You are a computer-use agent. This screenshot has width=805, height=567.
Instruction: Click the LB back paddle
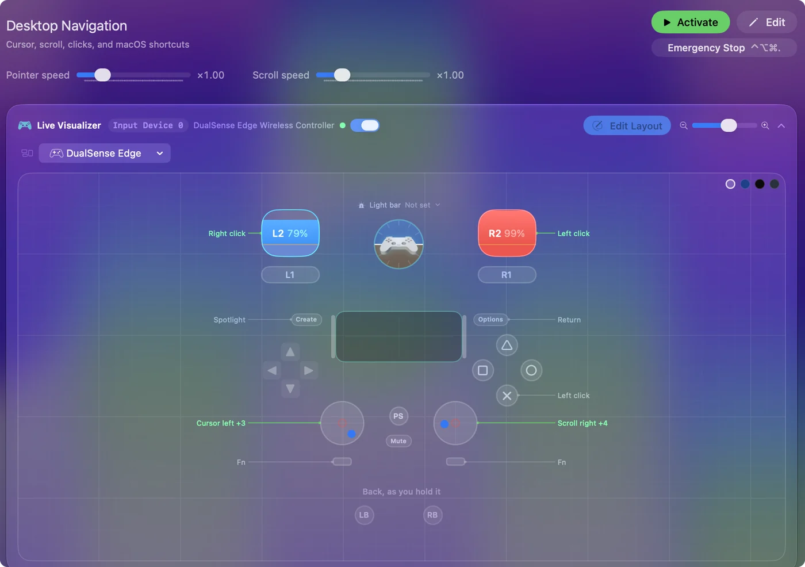click(364, 515)
